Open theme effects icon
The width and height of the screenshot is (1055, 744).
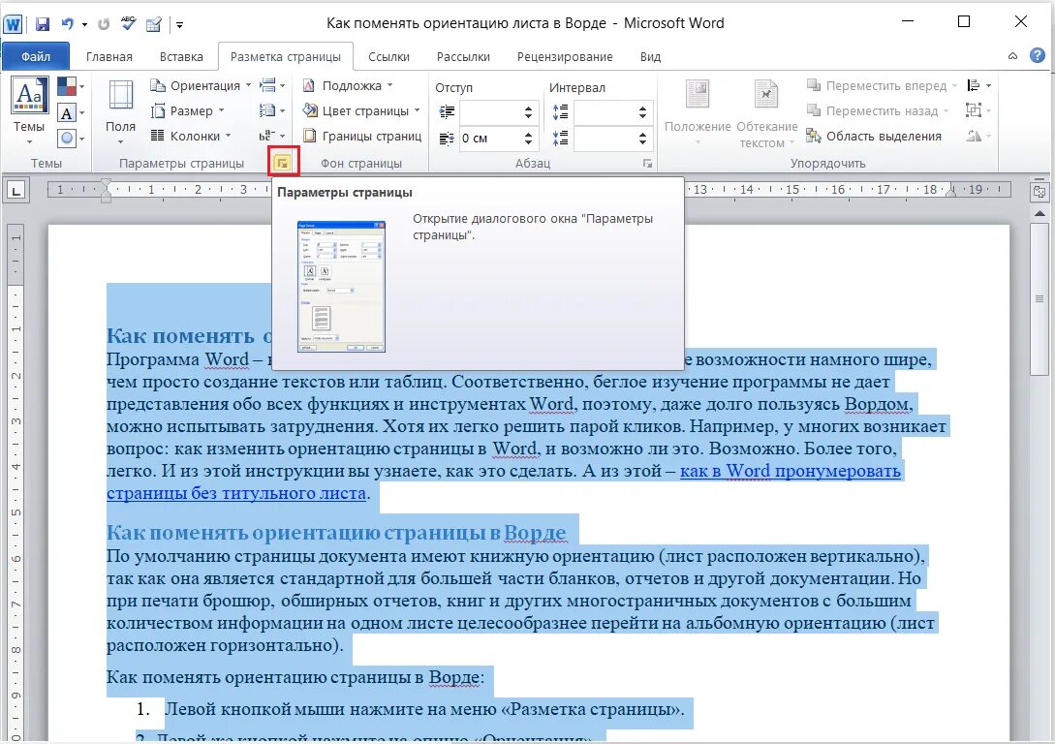[x=71, y=139]
